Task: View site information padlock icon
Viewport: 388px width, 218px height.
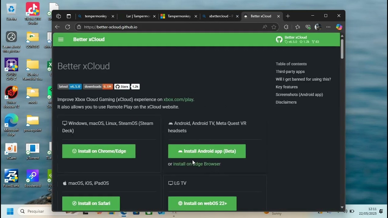Action: click(x=79, y=27)
